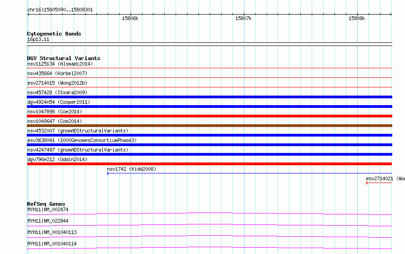
Task: Click the 15808k ruler position
Action: pyautogui.click(x=357, y=18)
